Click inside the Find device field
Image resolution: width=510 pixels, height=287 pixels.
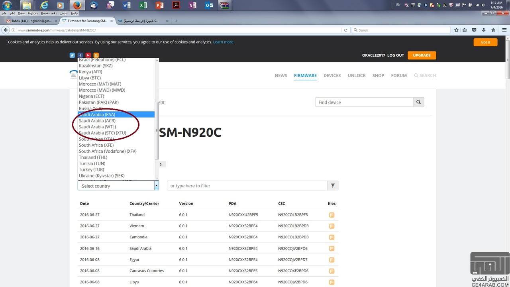tap(364, 102)
